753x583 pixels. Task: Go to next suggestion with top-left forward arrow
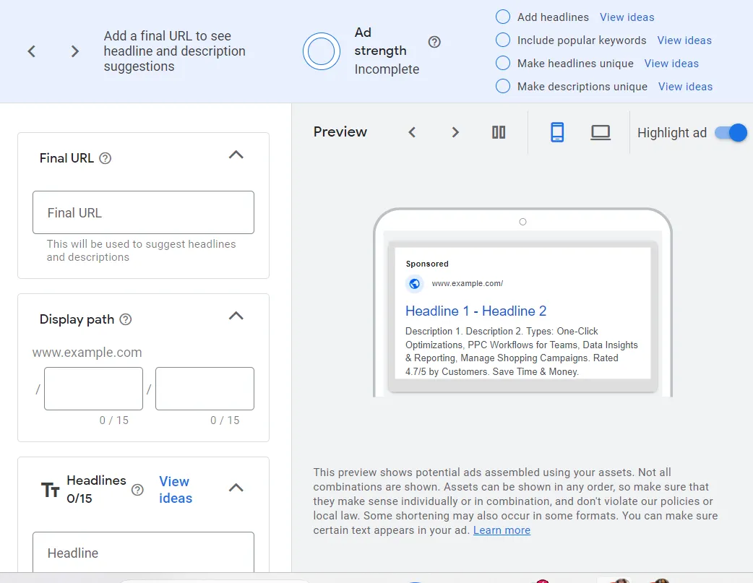(74, 51)
